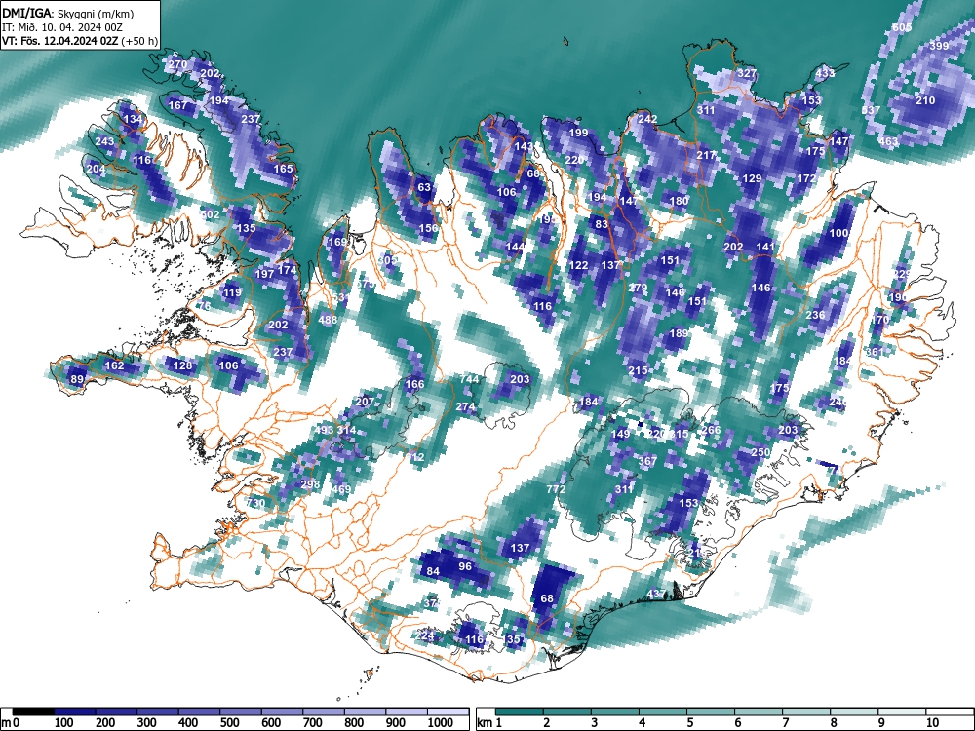Image resolution: width=975 pixels, height=731 pixels.
Task: Click the lightest lavender 1000 m swatch
Action: coord(448,712)
